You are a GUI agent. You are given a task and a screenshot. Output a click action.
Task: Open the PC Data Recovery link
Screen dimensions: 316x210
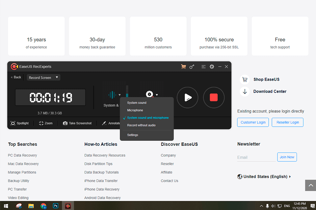[x=22, y=155]
